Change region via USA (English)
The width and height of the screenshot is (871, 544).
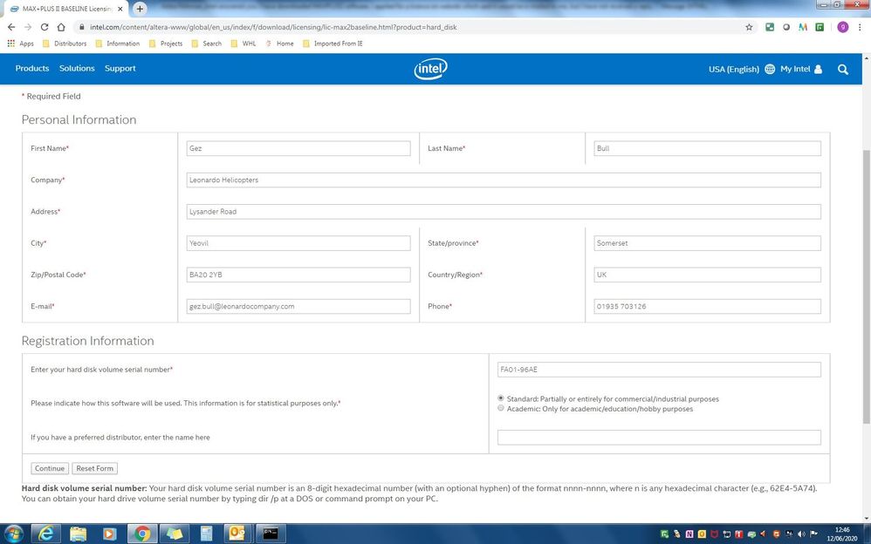[x=741, y=69]
